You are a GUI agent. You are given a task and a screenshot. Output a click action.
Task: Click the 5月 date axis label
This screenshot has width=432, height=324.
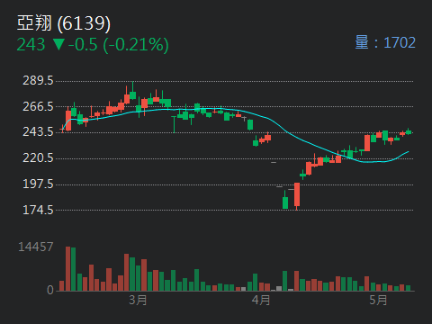[378, 300]
